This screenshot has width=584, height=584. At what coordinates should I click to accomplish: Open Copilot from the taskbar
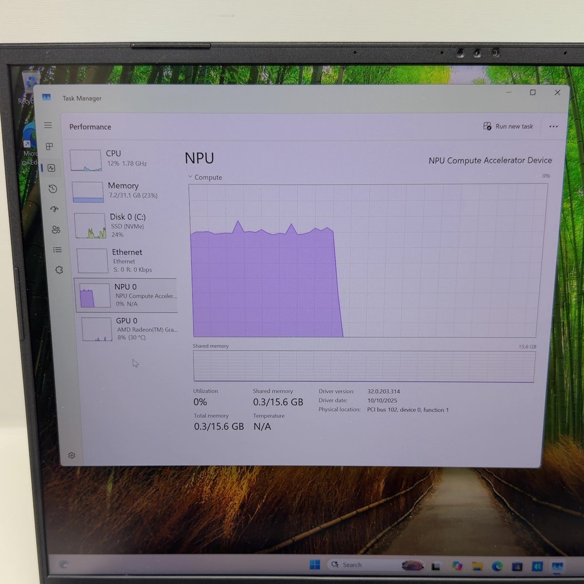[x=456, y=566]
